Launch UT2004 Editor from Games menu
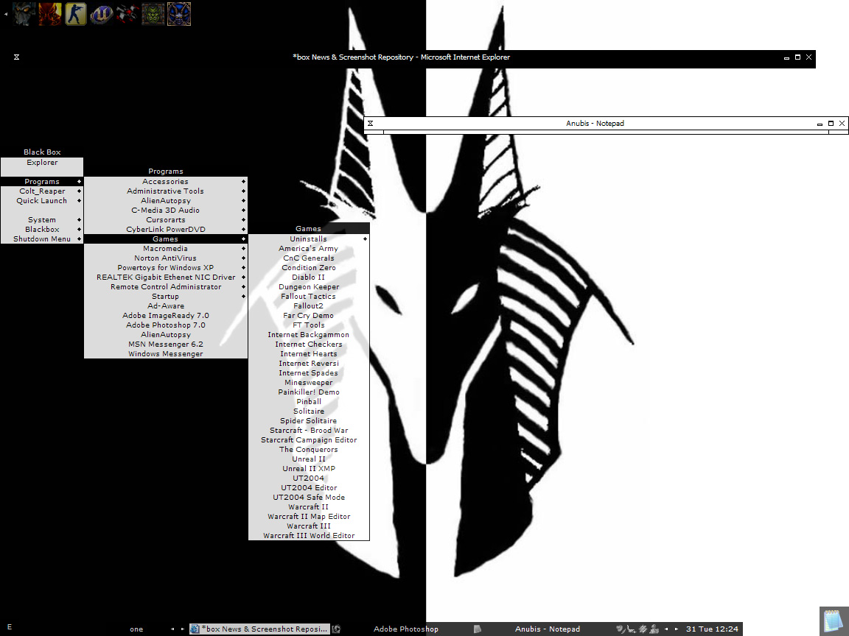The width and height of the screenshot is (849, 636). [309, 488]
